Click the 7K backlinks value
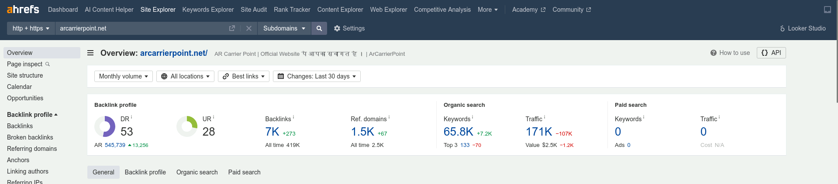 272,132
